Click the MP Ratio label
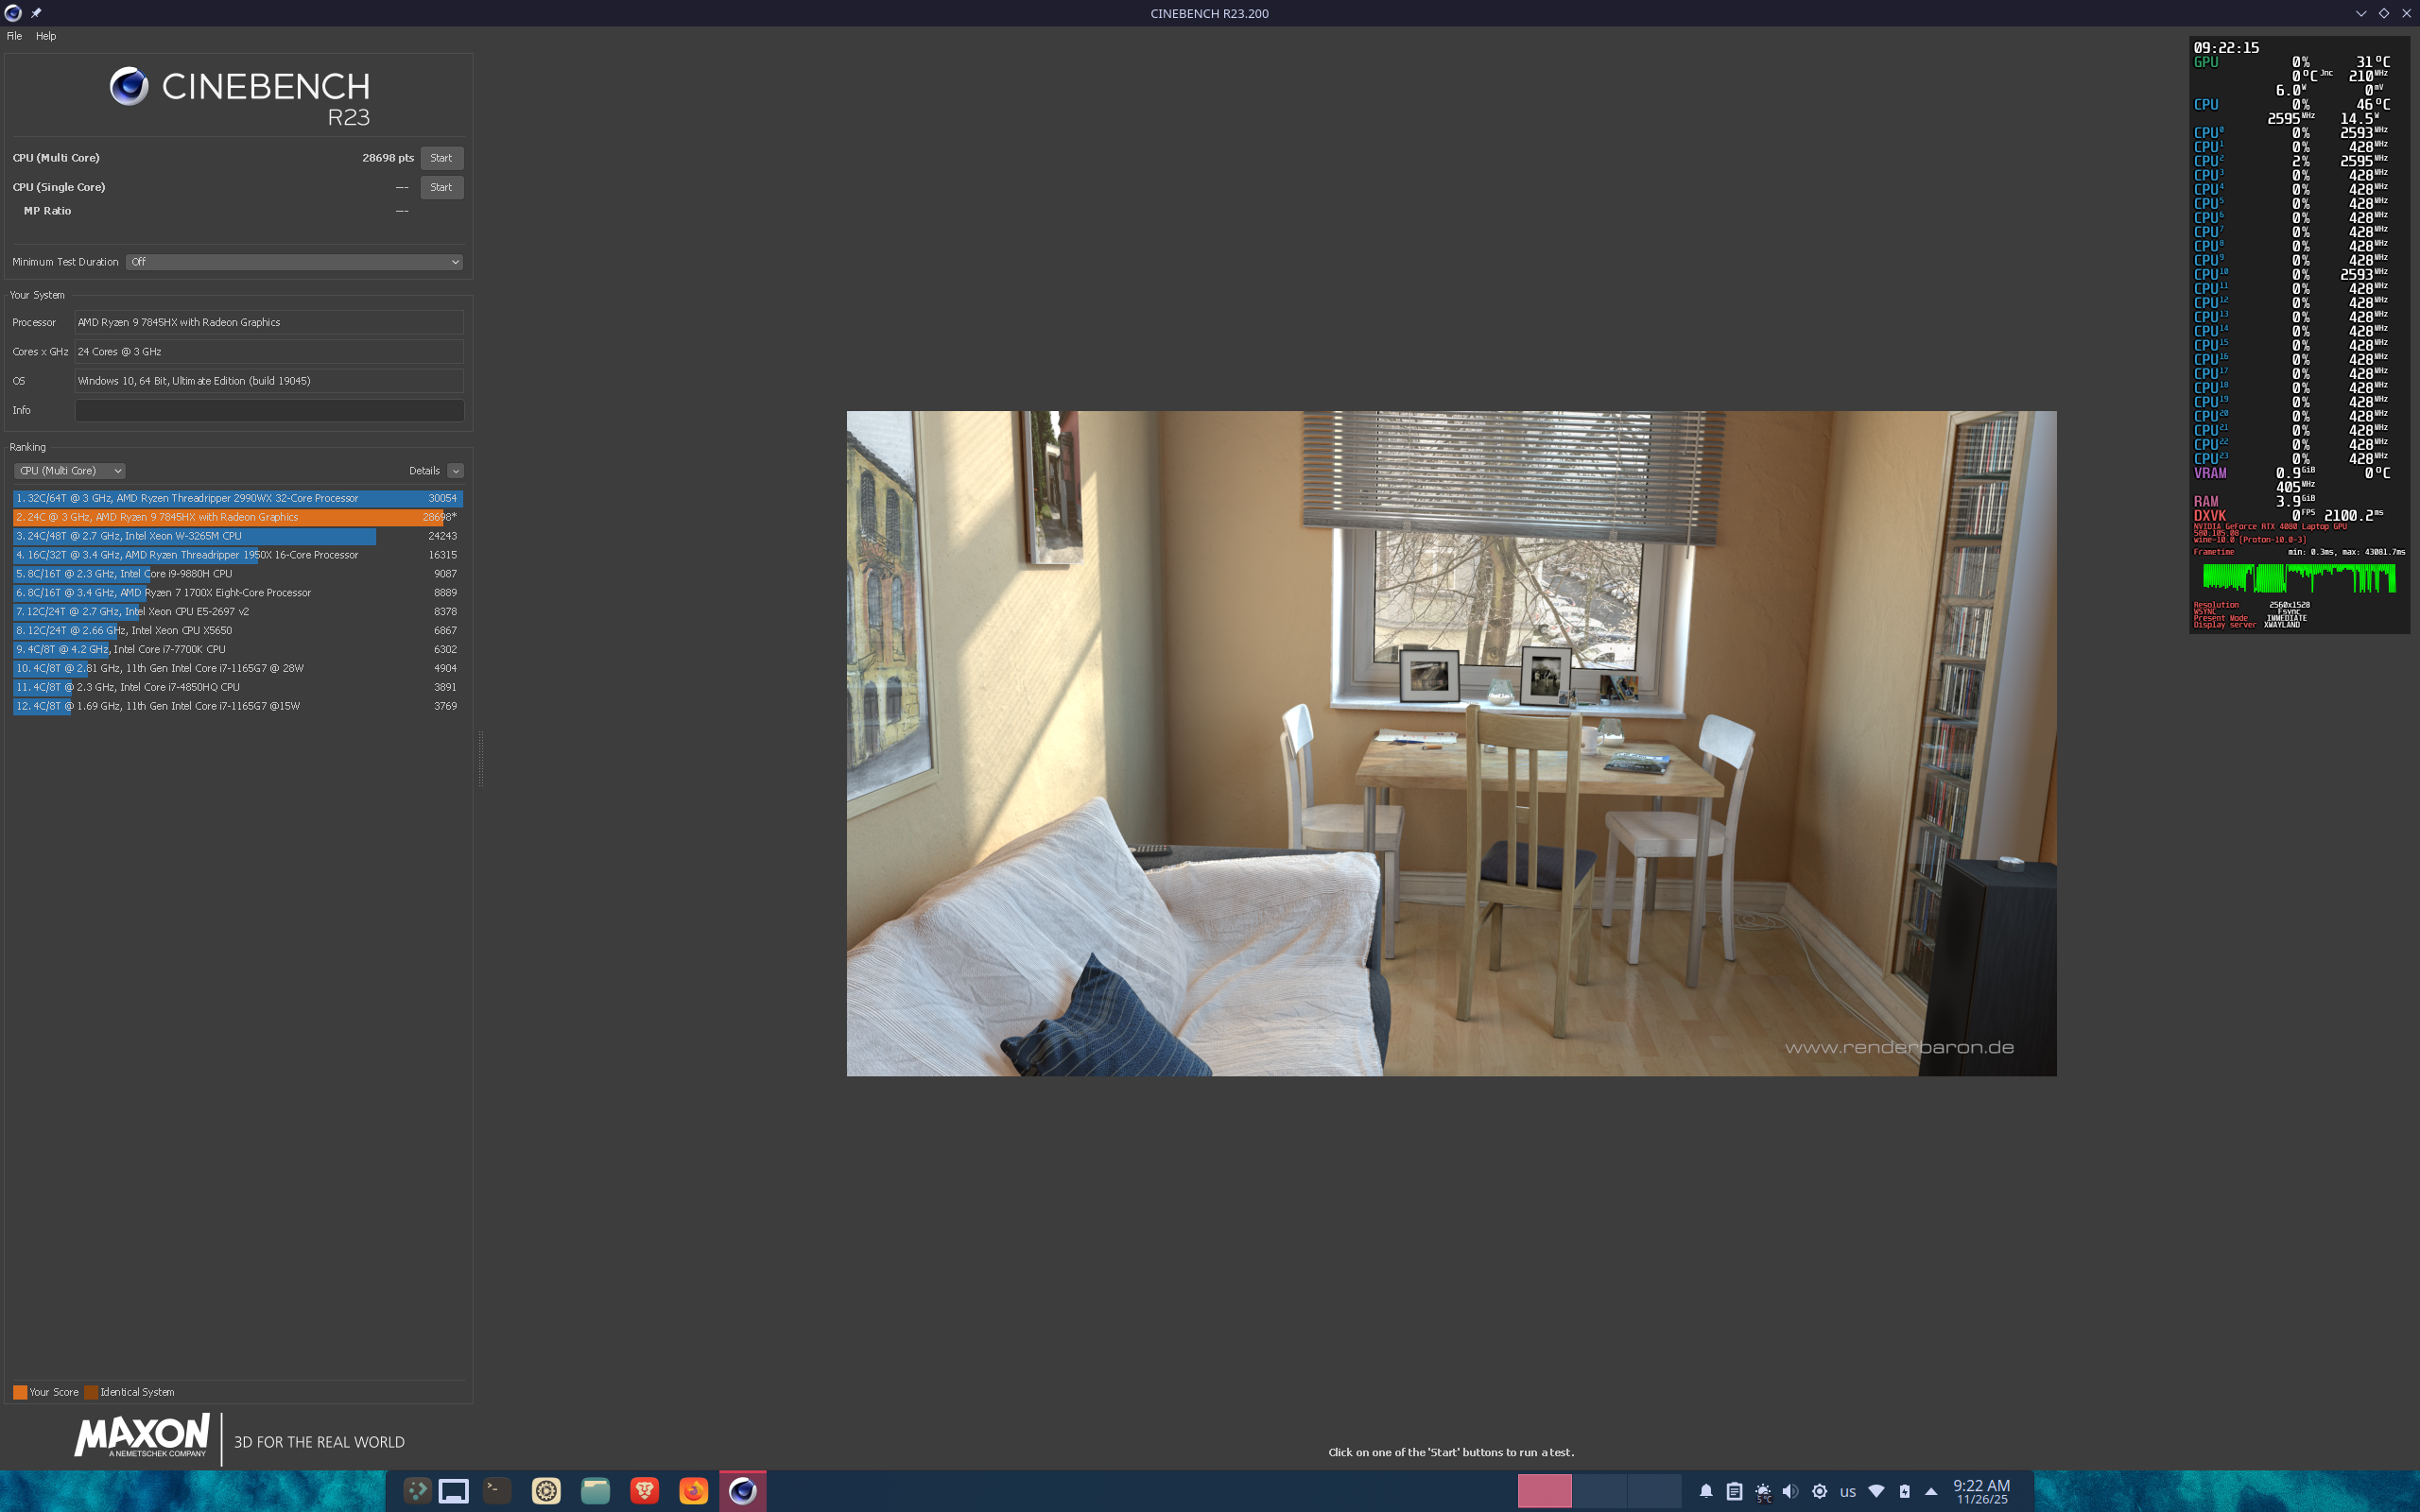Image resolution: width=2420 pixels, height=1512 pixels. coord(47,211)
